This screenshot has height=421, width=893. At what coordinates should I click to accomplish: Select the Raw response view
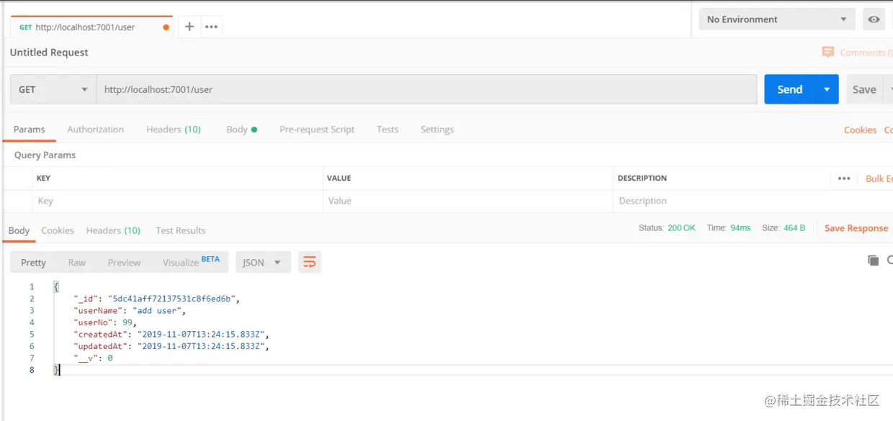coord(77,263)
